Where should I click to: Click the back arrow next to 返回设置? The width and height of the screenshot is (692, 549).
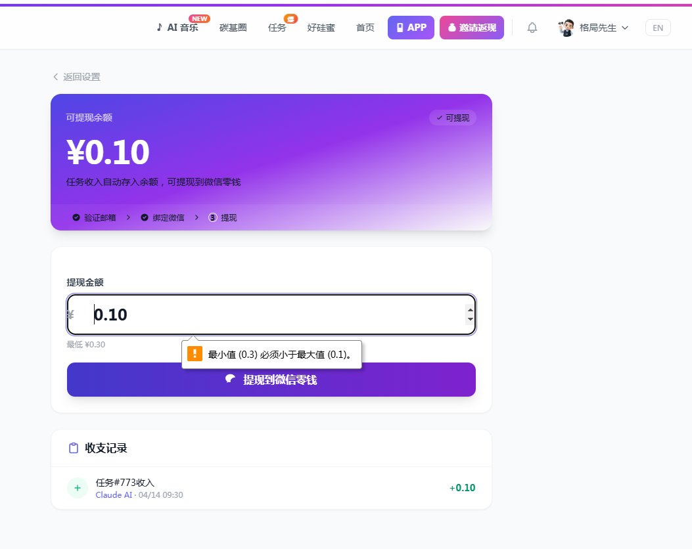coord(56,77)
